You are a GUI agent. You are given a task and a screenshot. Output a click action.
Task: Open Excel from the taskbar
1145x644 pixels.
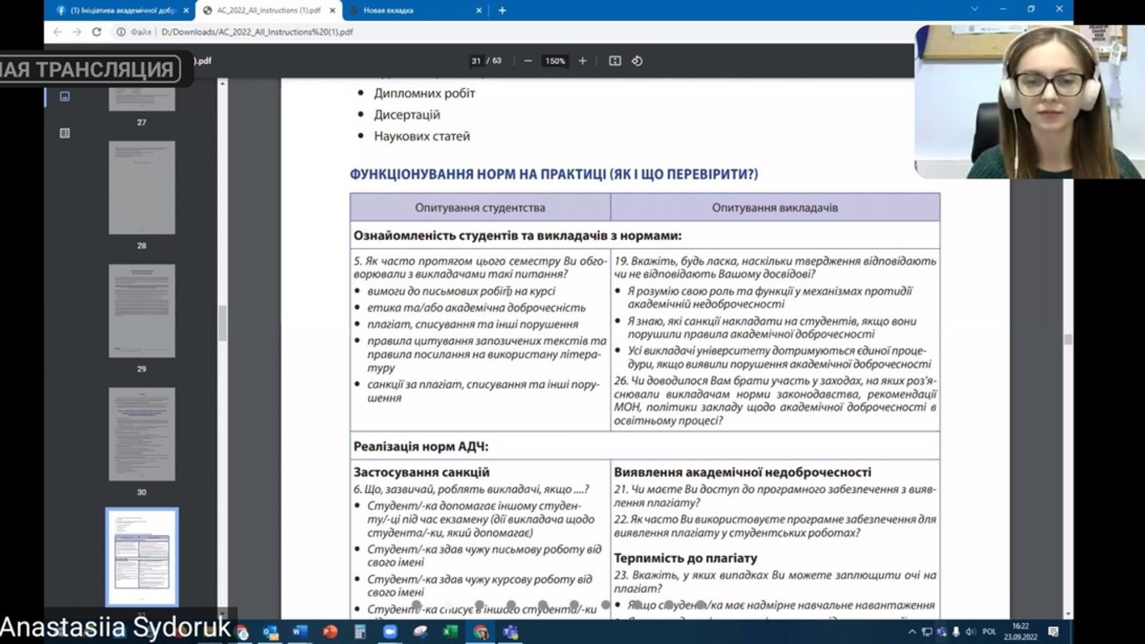(450, 631)
